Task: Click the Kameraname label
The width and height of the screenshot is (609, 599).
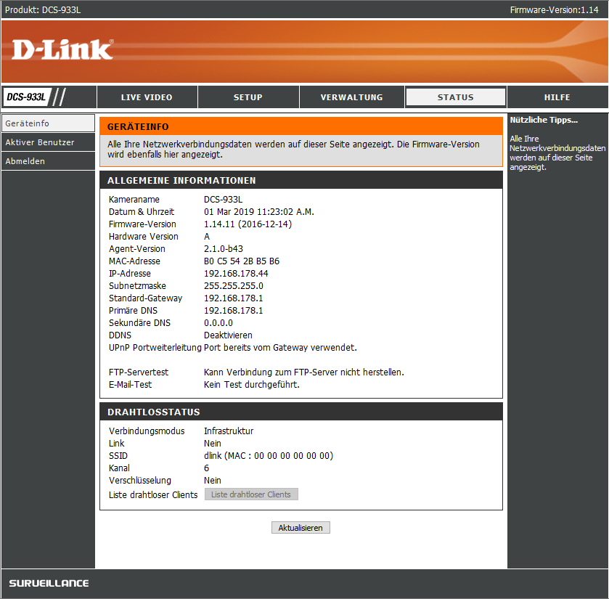Action: [134, 199]
